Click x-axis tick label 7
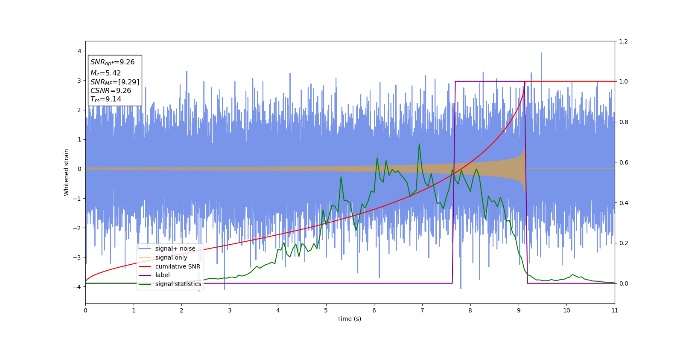Viewport: 683px width, 341px height. pyautogui.click(x=422, y=310)
